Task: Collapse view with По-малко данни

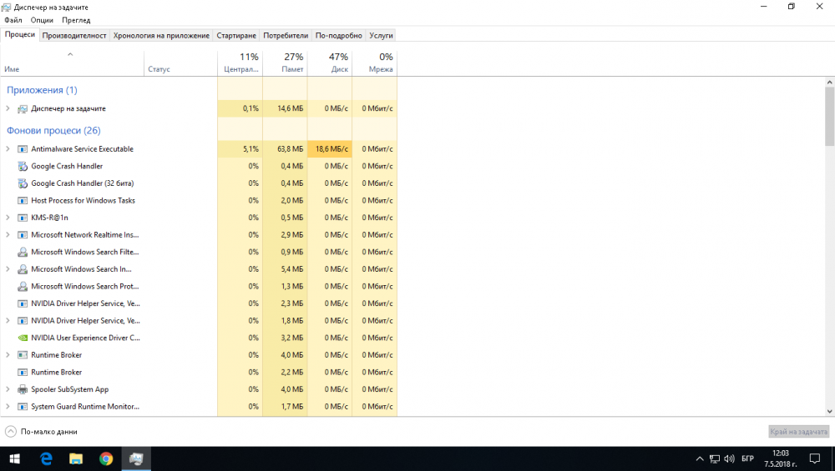Action: pos(42,432)
